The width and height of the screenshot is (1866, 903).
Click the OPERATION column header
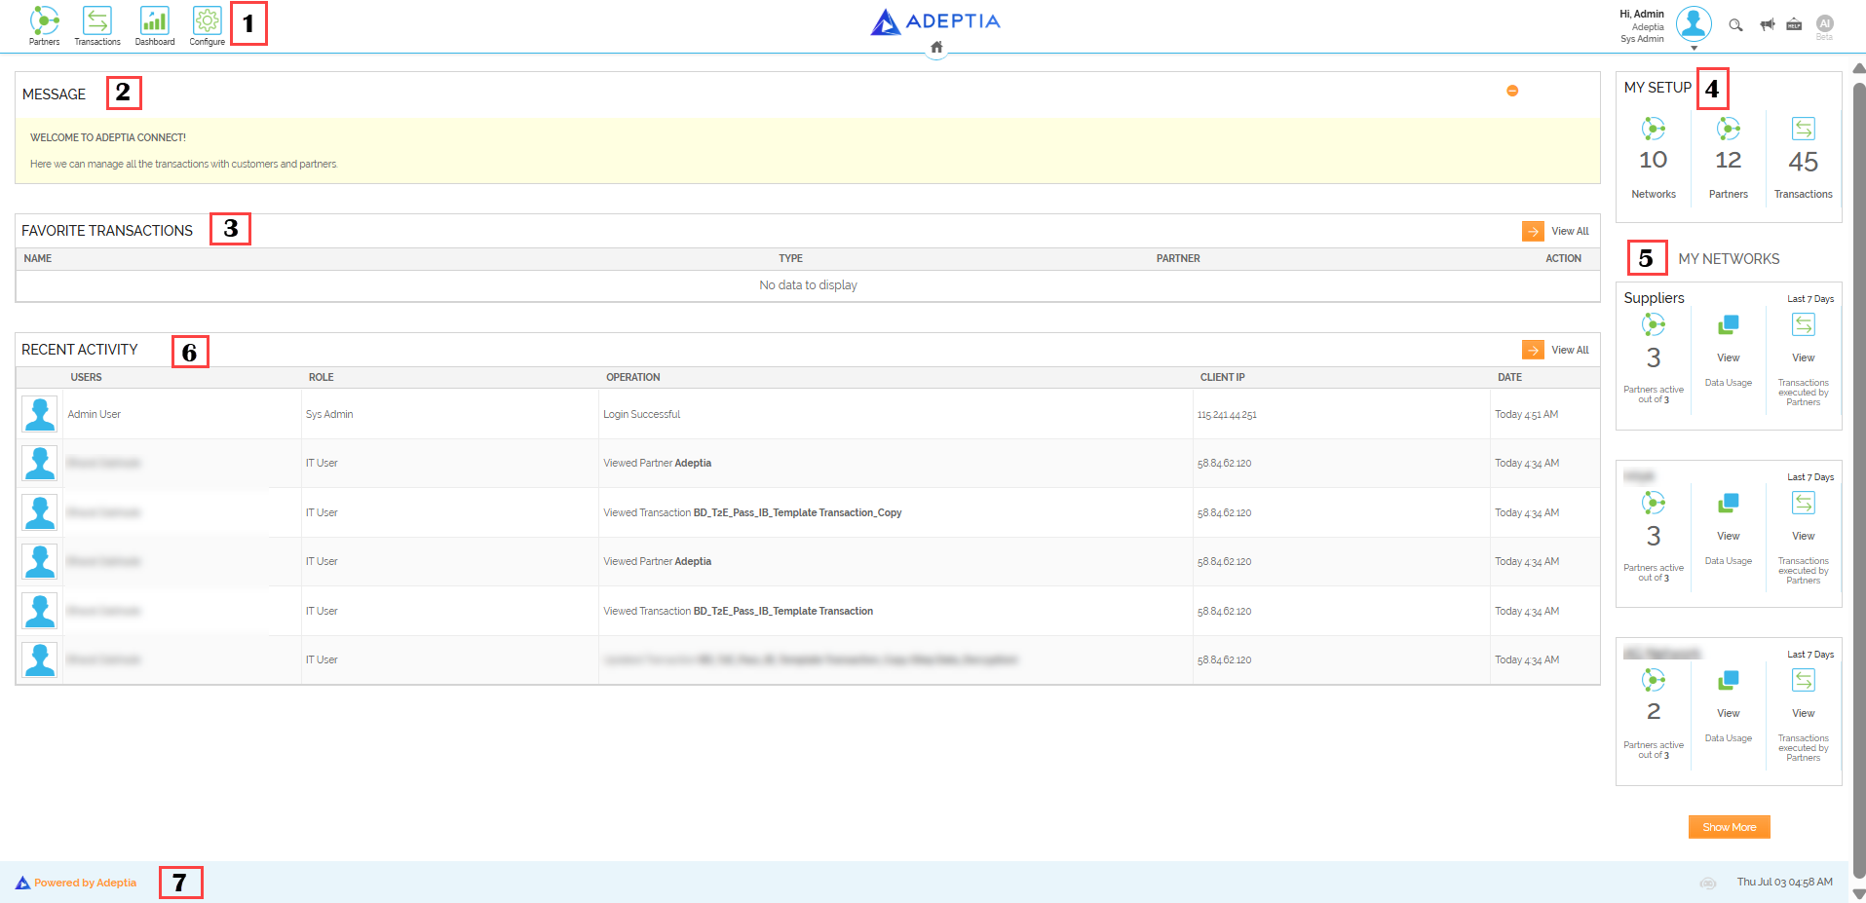632,377
